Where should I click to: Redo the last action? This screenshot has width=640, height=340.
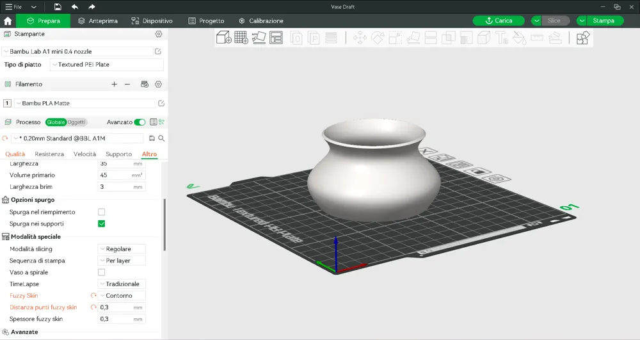(x=92, y=6)
